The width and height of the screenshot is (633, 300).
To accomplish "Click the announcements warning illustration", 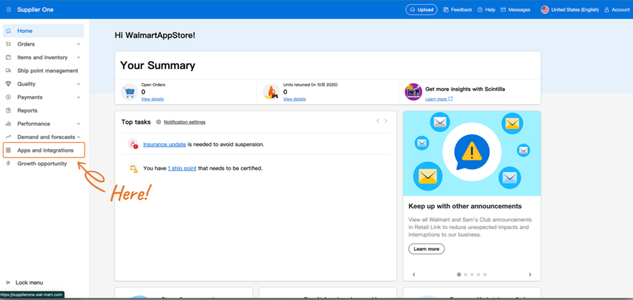I will pos(472,153).
